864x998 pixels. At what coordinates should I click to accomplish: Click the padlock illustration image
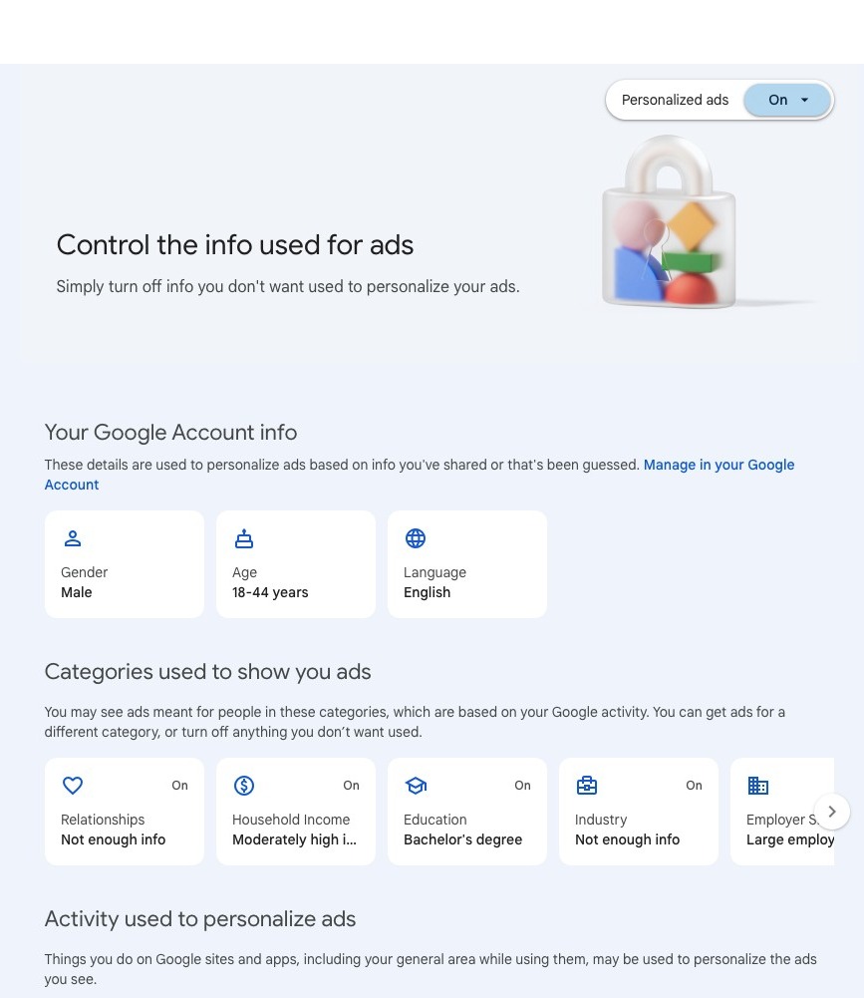pos(670,224)
